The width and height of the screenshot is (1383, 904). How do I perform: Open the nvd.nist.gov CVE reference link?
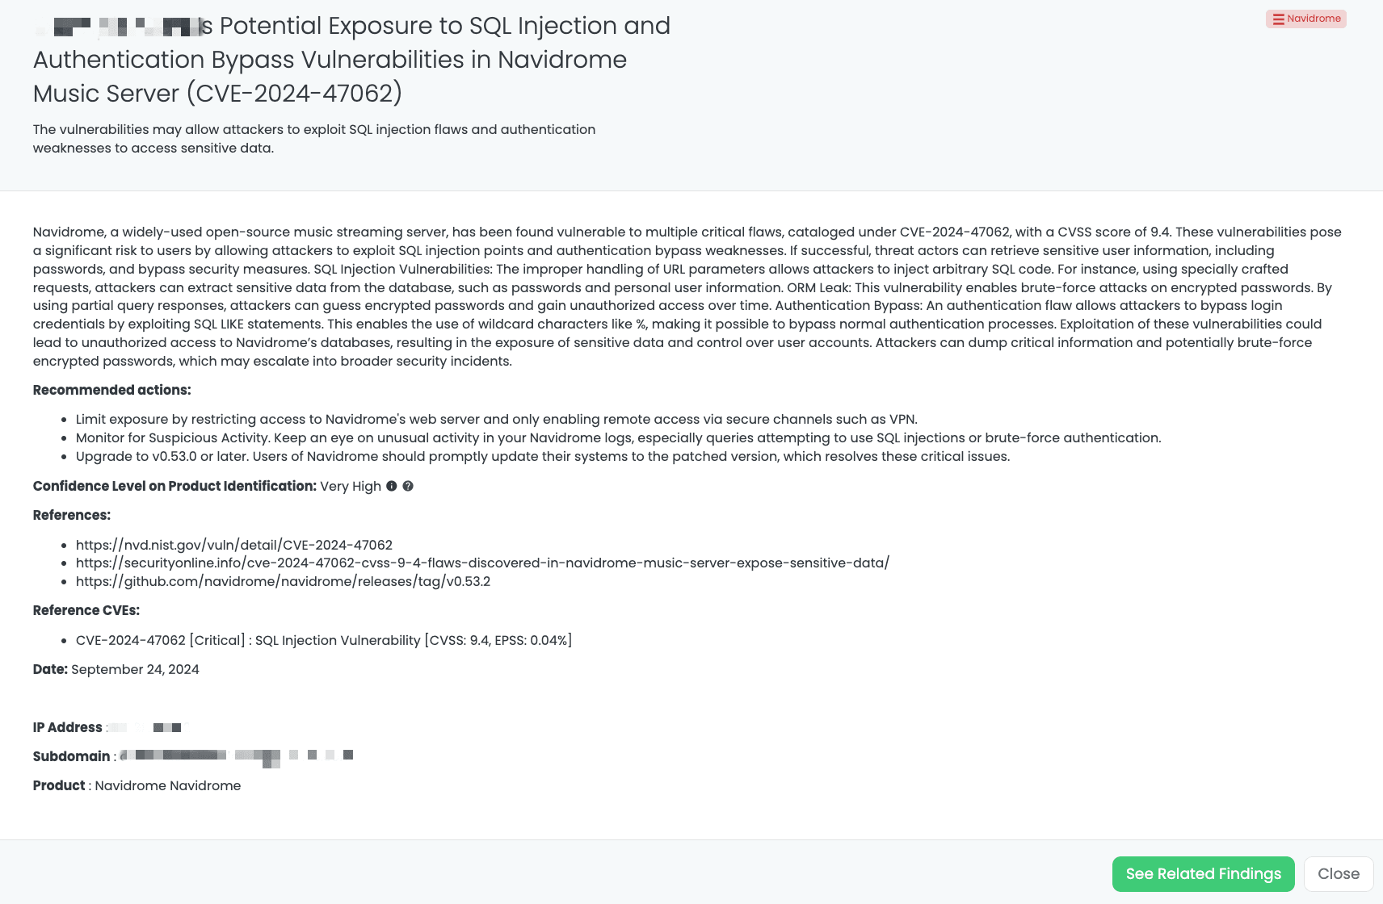coord(233,545)
